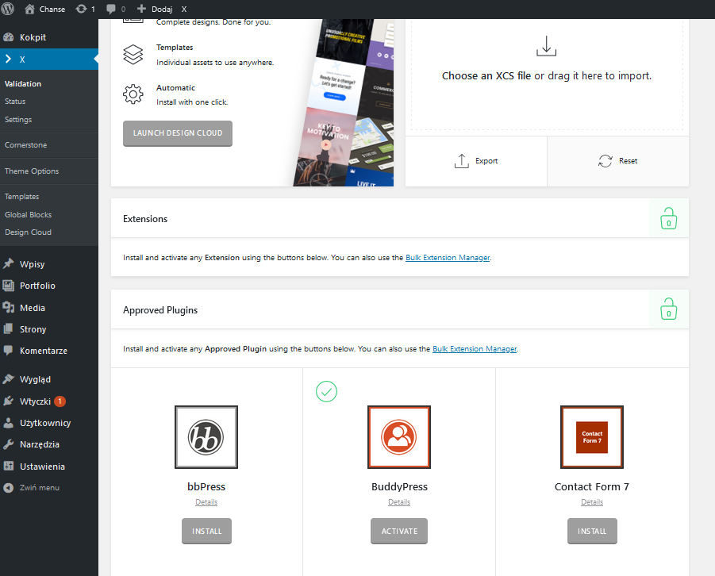This screenshot has height=576, width=715.
Task: Click the Extensions green unlock icon
Action: coord(668,218)
